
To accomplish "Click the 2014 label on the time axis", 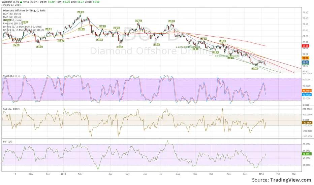I will (x=261, y=174).
